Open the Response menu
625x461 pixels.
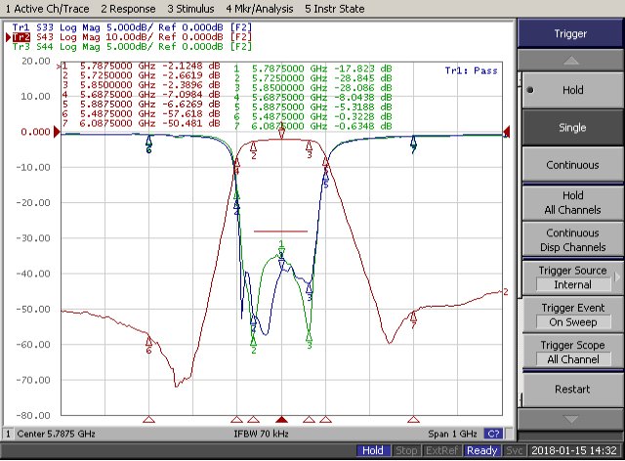(x=128, y=9)
